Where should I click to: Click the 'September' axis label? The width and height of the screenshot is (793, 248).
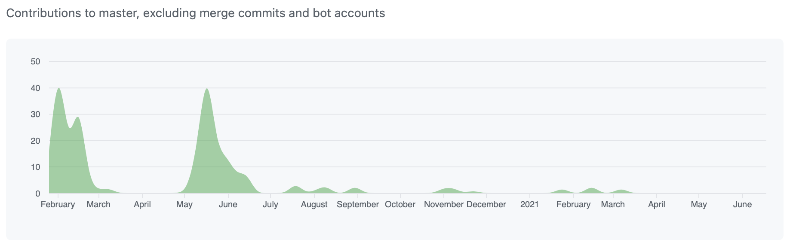(358, 205)
